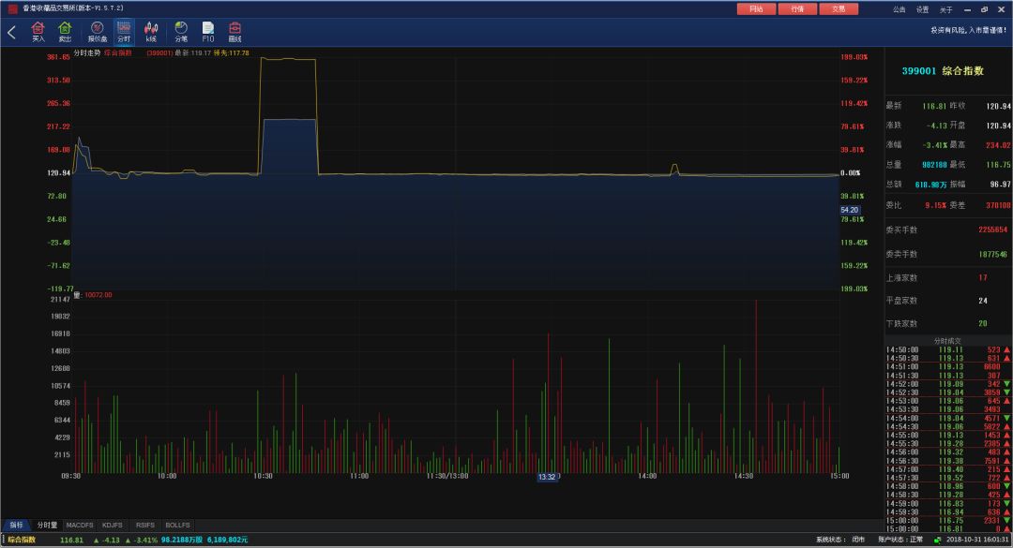
Task: Open the 关于 about menu
Action: [945, 9]
